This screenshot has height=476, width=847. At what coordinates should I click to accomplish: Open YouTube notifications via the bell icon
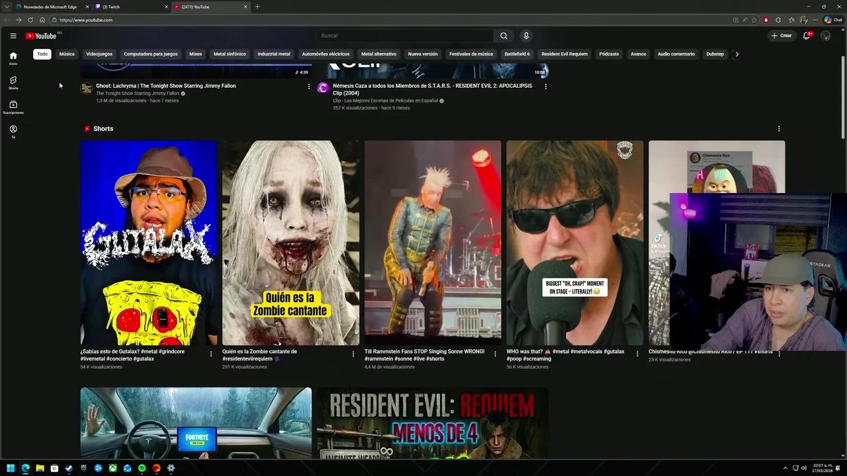806,36
